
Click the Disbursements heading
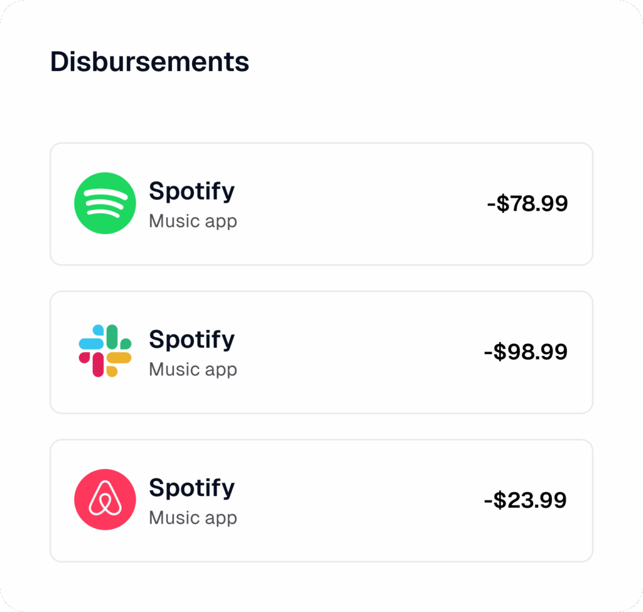coord(149,62)
